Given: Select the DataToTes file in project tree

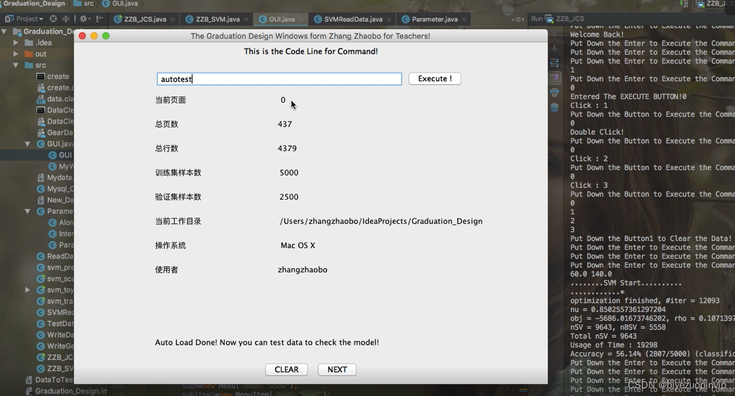Looking at the screenshot, I should [50, 380].
